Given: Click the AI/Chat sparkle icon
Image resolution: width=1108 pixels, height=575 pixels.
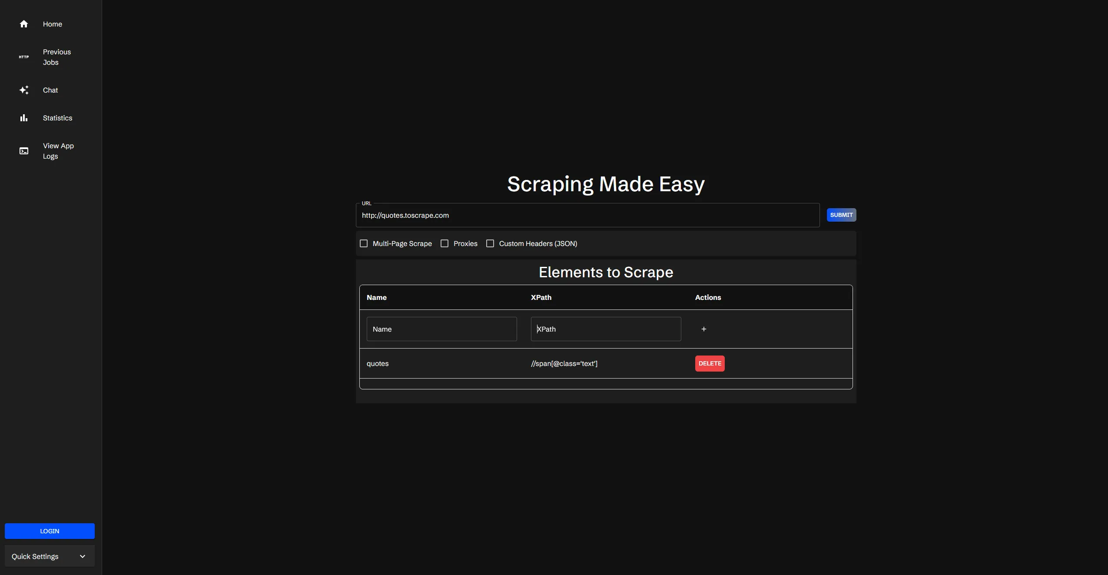Looking at the screenshot, I should coord(23,90).
